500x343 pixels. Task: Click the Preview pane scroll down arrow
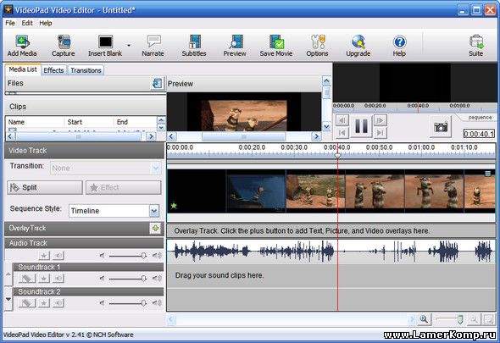(x=326, y=126)
